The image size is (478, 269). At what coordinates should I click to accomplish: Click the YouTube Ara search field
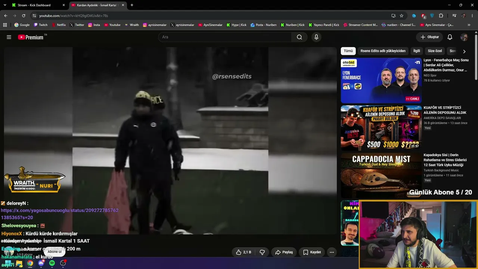(x=225, y=37)
